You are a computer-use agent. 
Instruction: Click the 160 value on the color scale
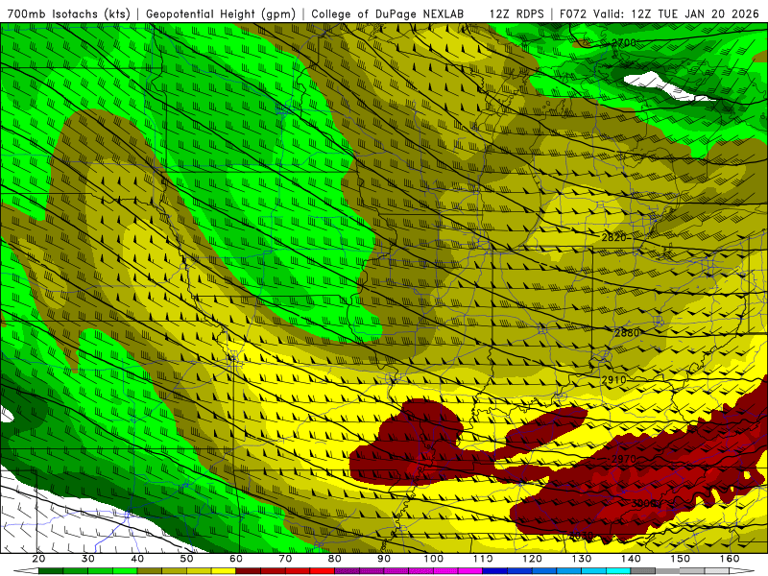[x=730, y=559]
